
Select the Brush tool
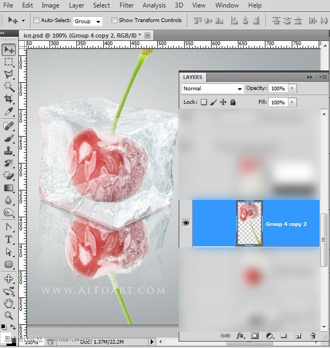(9, 138)
